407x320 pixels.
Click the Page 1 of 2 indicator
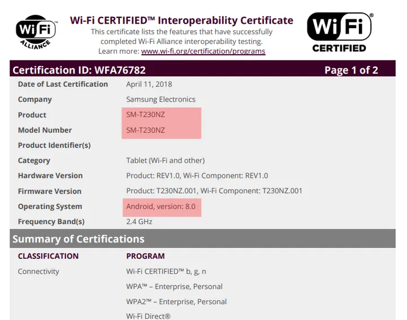coord(351,70)
